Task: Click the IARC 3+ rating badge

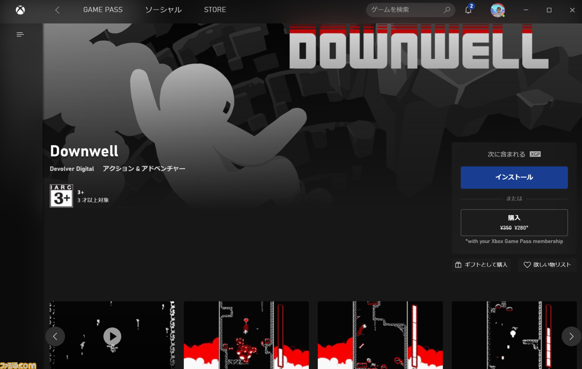Action: point(61,196)
